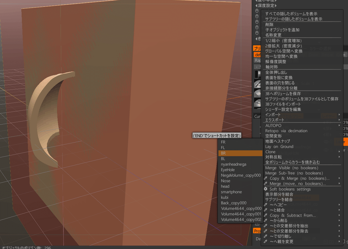Screen dimensions: 348x249
Task: Pick BL in the volume submenu
Action: pos(223,159)
